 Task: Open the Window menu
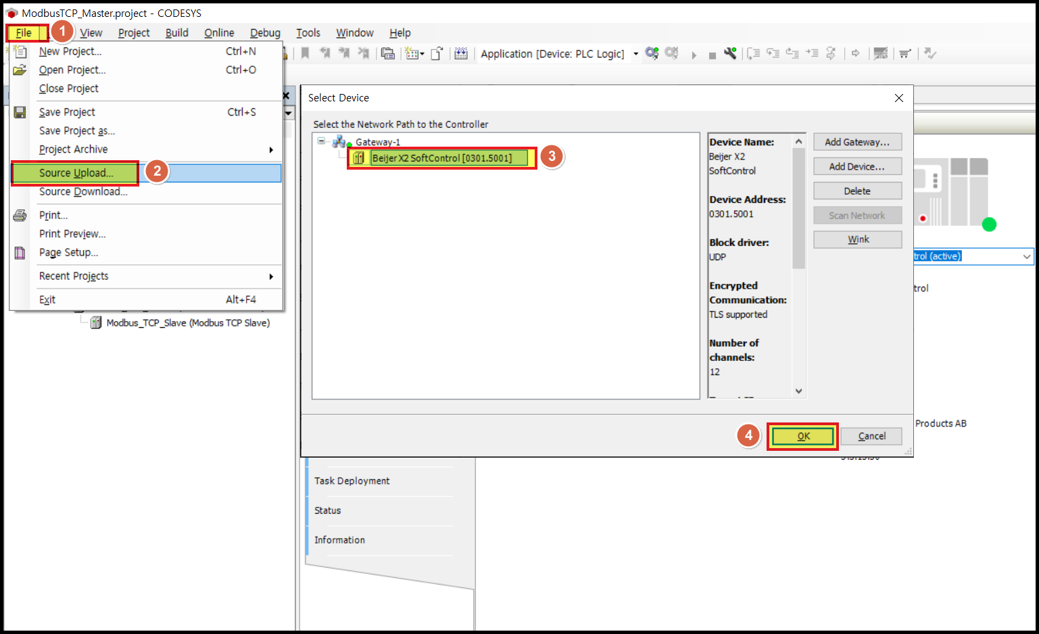(355, 32)
